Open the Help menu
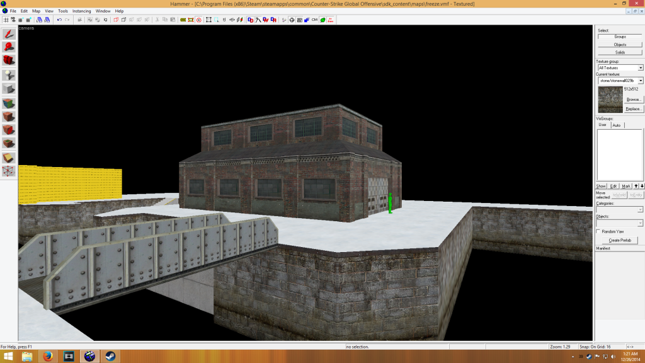The width and height of the screenshot is (645, 363). coord(119,11)
